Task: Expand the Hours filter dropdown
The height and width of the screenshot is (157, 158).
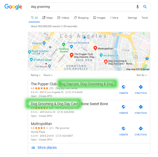Action: pyautogui.click(x=48, y=75)
